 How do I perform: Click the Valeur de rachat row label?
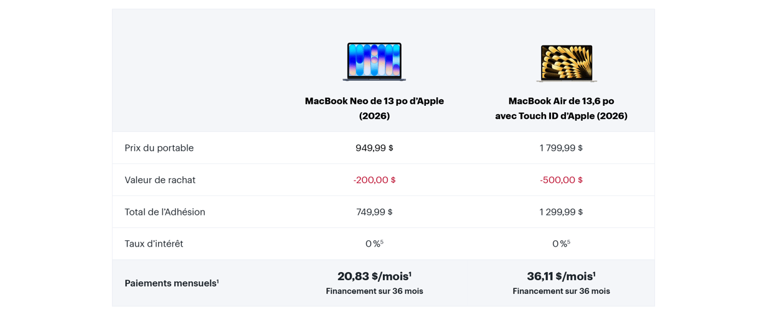[x=160, y=180]
